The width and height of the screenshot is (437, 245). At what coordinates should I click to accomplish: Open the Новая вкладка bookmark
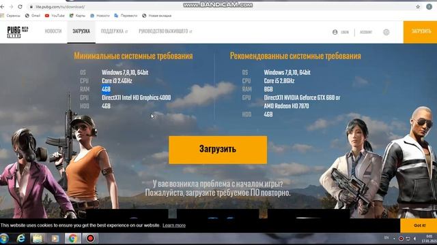pos(157,16)
